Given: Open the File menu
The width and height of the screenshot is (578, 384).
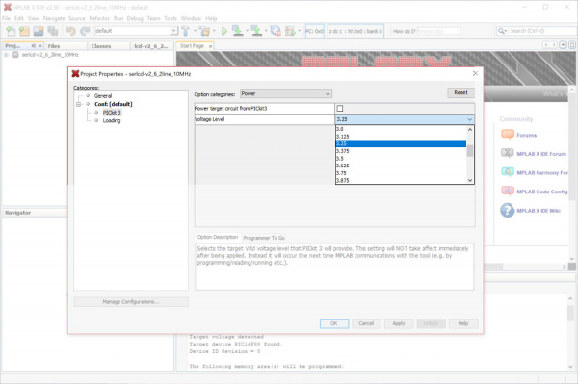Looking at the screenshot, I should pyautogui.click(x=7, y=18).
